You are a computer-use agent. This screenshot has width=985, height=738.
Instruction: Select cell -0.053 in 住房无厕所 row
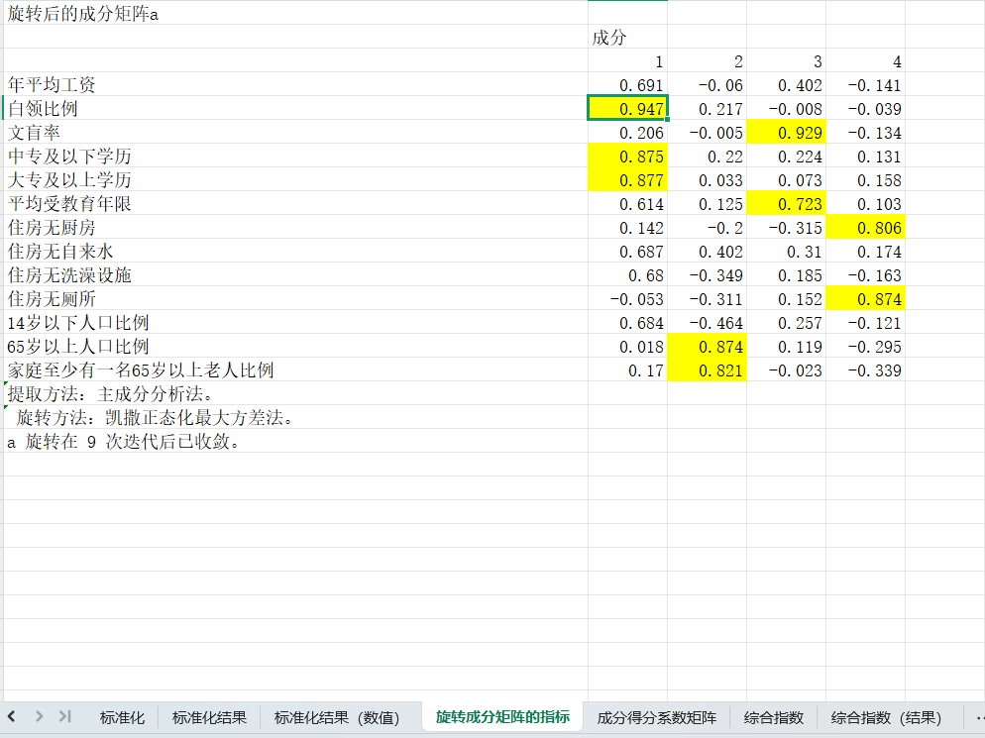pyautogui.click(x=627, y=299)
